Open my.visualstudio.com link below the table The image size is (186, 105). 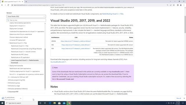click(x=58, y=62)
